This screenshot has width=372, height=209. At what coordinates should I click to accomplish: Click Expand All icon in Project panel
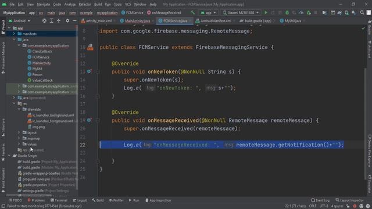pyautogui.click(x=52, y=21)
